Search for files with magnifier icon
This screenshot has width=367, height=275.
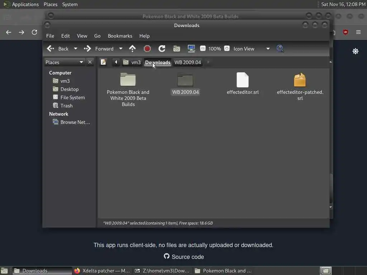click(280, 49)
